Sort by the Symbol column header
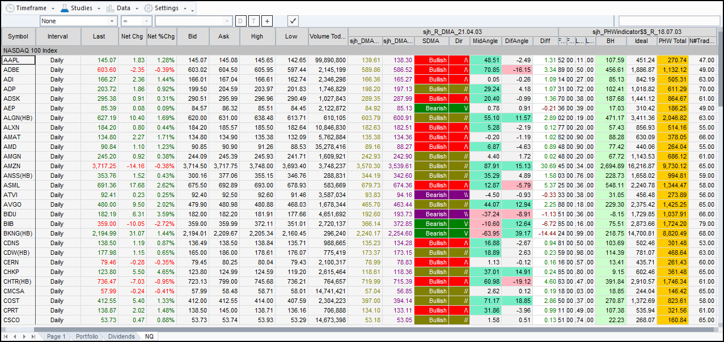The width and height of the screenshot is (724, 342). pos(18,36)
